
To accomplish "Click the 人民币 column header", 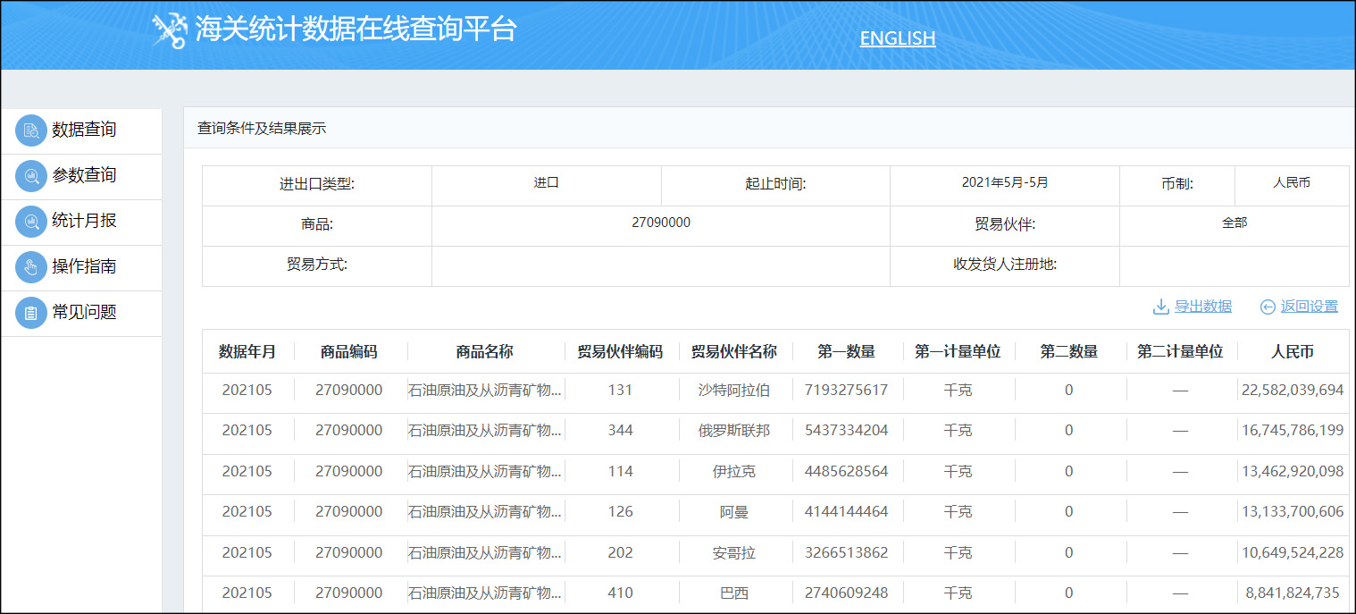I will click(x=1292, y=352).
